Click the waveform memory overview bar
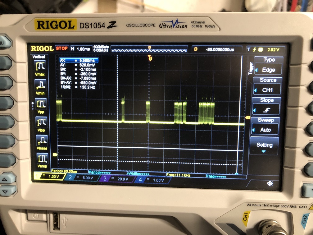Image resolution: width=313 pixels, height=235 pixels. click(x=149, y=49)
